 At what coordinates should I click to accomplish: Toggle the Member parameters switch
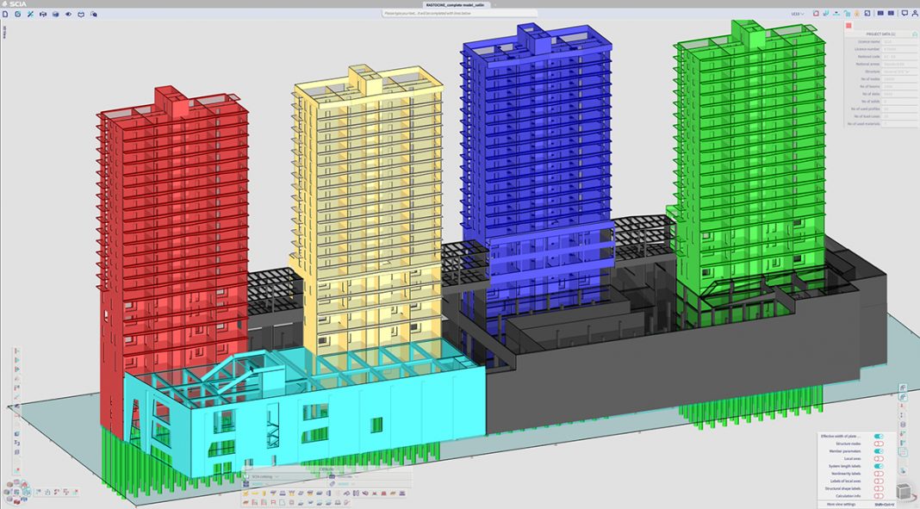click(x=879, y=450)
